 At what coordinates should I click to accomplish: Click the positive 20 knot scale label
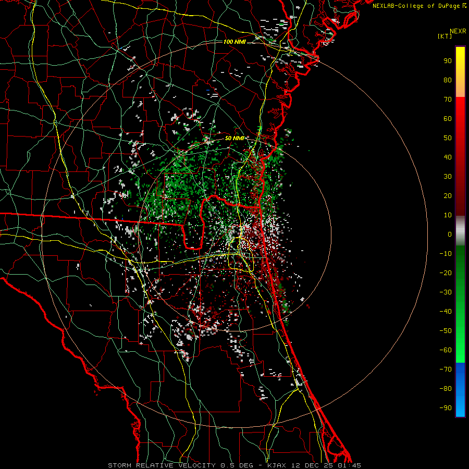click(448, 195)
